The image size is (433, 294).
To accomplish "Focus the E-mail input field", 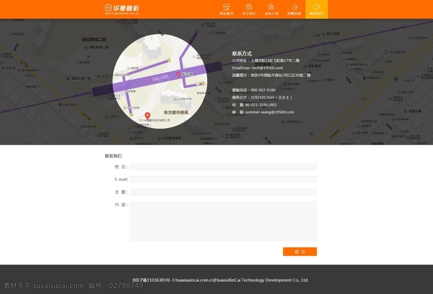I will [224, 179].
